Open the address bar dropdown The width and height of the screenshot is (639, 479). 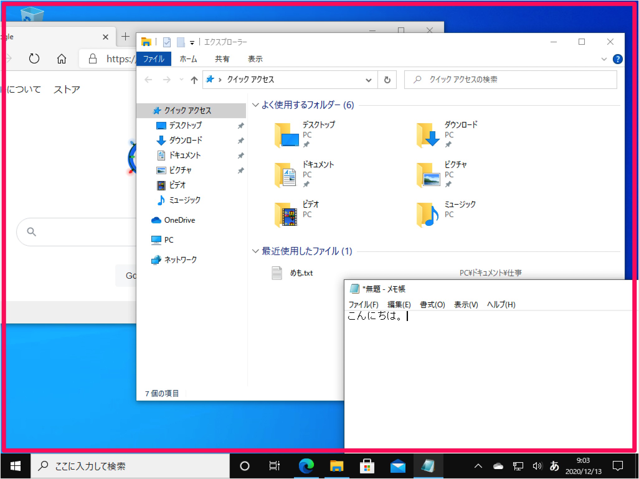(x=369, y=80)
